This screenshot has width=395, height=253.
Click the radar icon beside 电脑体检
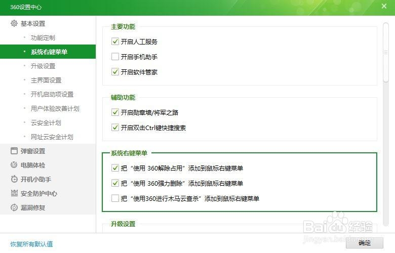(x=14, y=165)
